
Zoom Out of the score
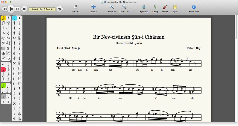click(x=124, y=9)
